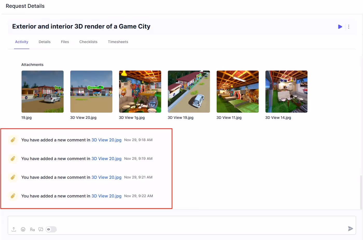
Task: Open 3D View 20.jpg link from 9:22 AM comment
Action: point(106,196)
